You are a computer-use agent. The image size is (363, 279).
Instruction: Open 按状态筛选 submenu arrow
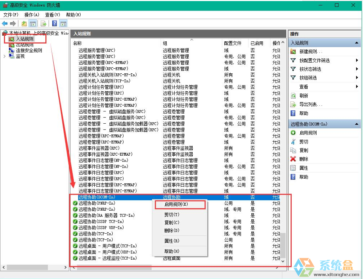[x=357, y=69]
